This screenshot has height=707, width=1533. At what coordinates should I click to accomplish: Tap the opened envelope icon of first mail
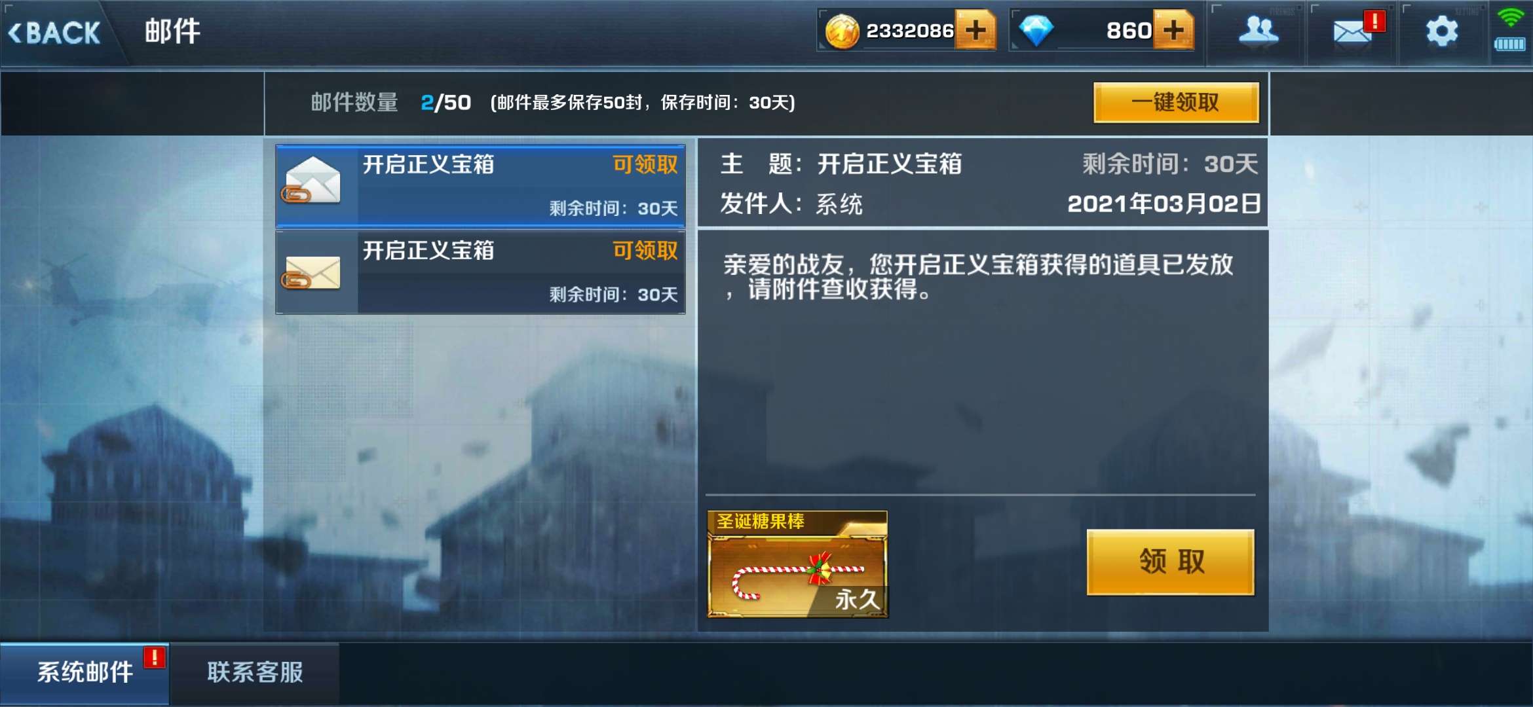pyautogui.click(x=312, y=180)
